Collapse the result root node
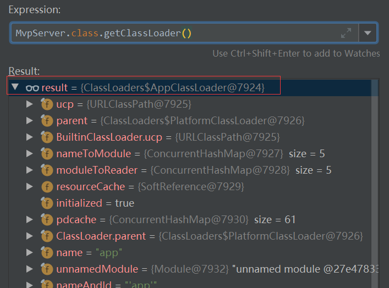This screenshot has height=288, width=389. [15, 87]
